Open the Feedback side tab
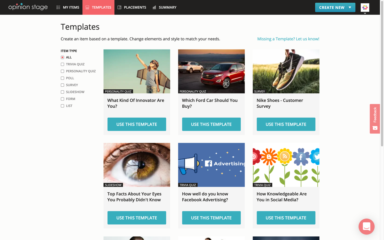Screen dimensions: 384x240 coord(375,118)
